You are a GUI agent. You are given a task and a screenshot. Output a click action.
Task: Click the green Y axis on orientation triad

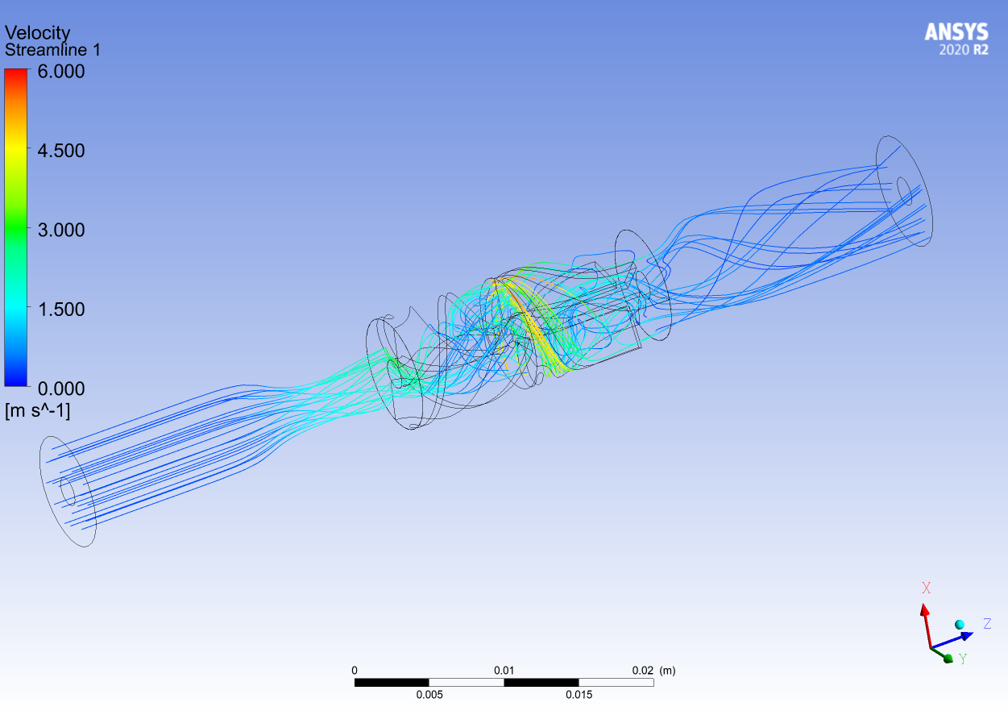coord(944,656)
